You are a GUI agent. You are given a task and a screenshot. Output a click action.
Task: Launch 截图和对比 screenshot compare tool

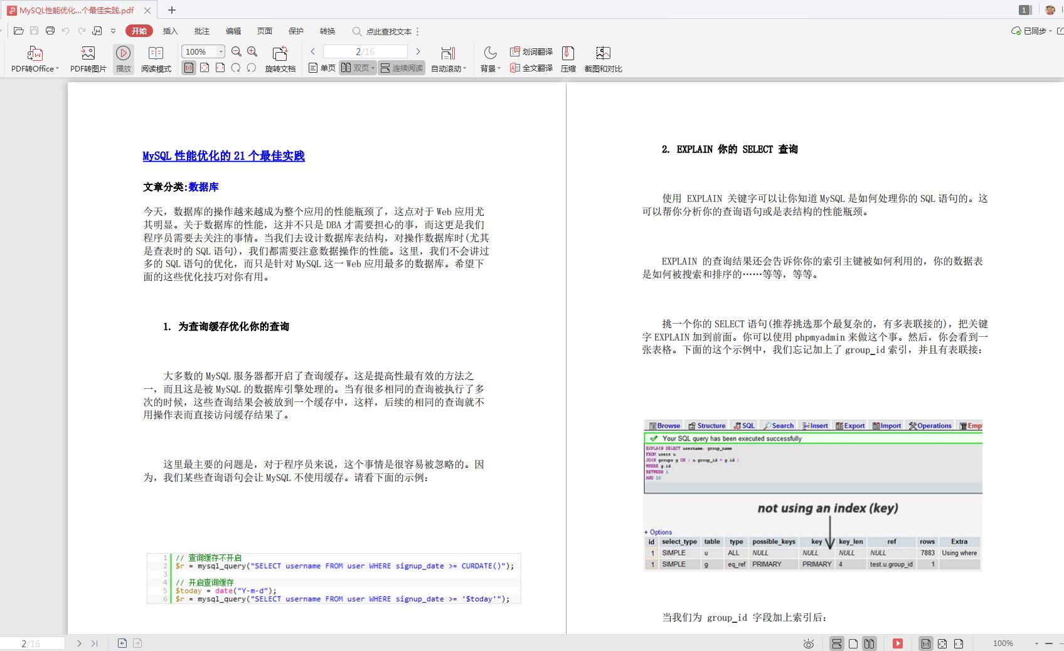tap(603, 58)
